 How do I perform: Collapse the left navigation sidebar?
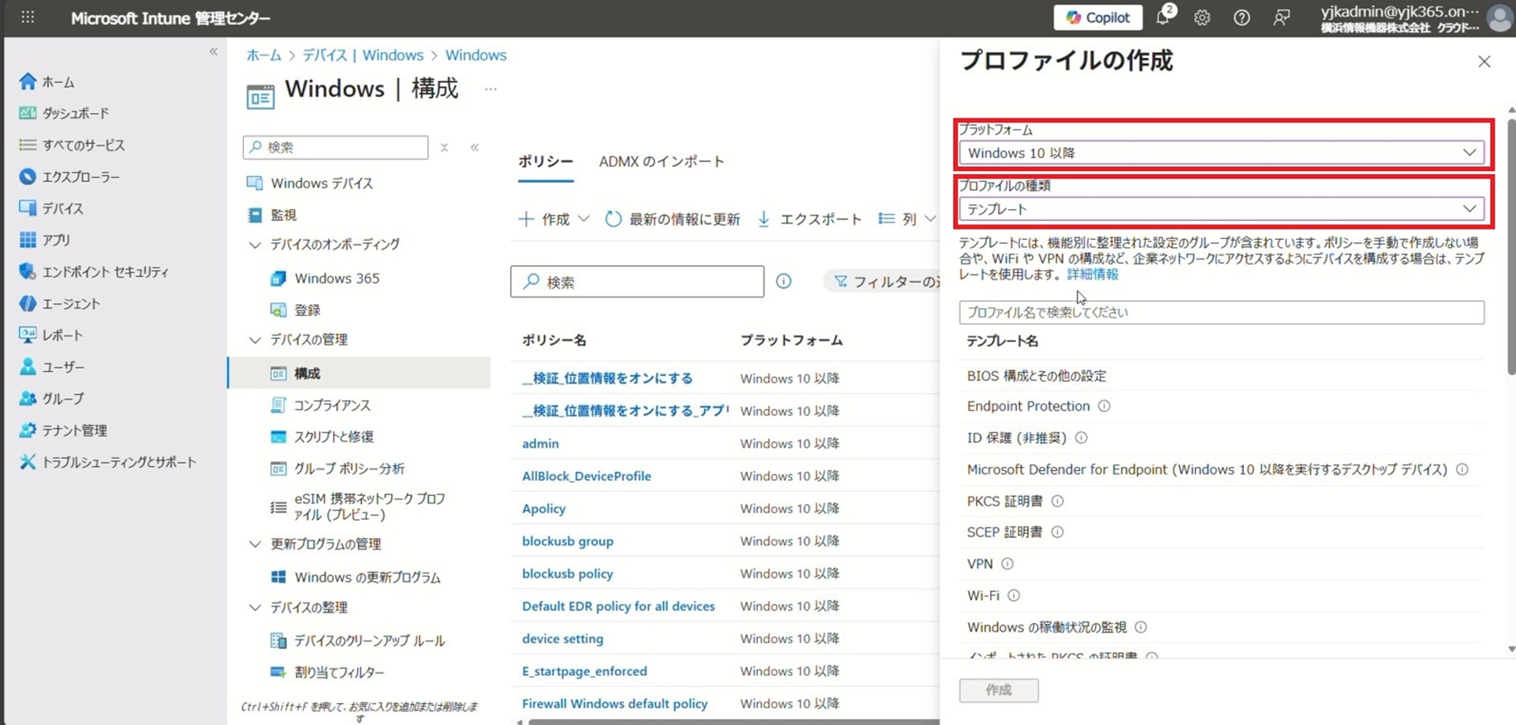click(213, 51)
